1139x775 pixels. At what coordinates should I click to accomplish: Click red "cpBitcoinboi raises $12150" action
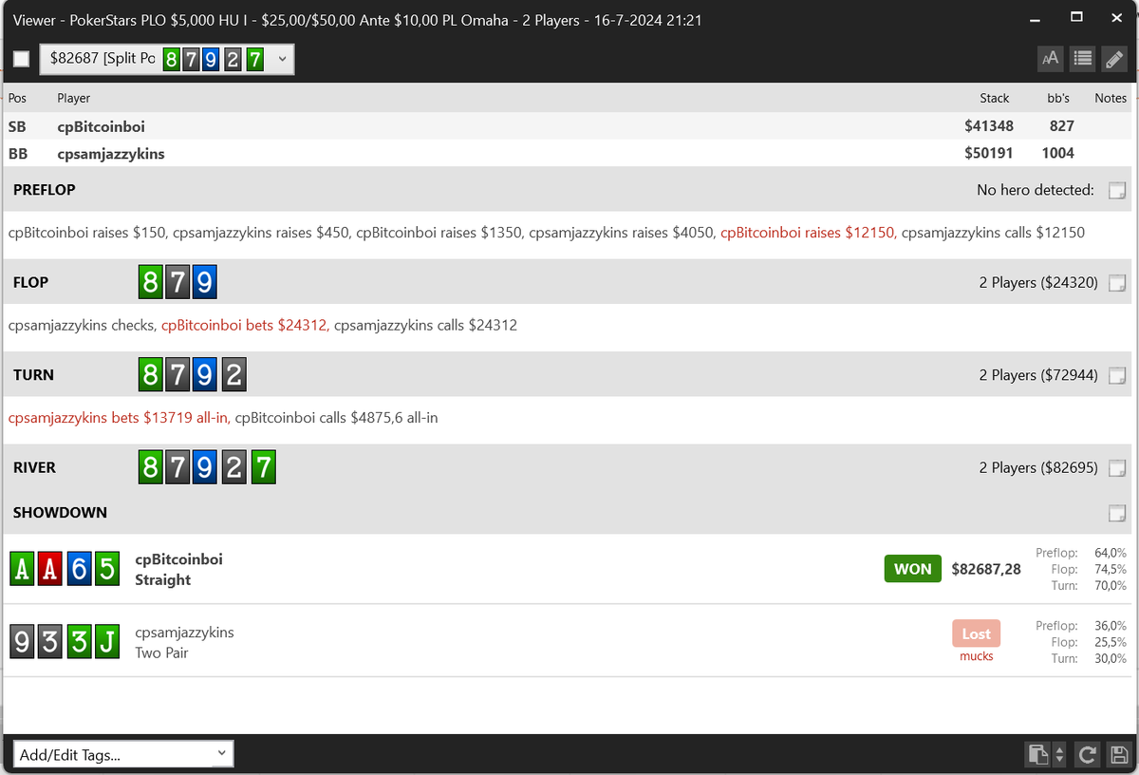click(x=808, y=233)
